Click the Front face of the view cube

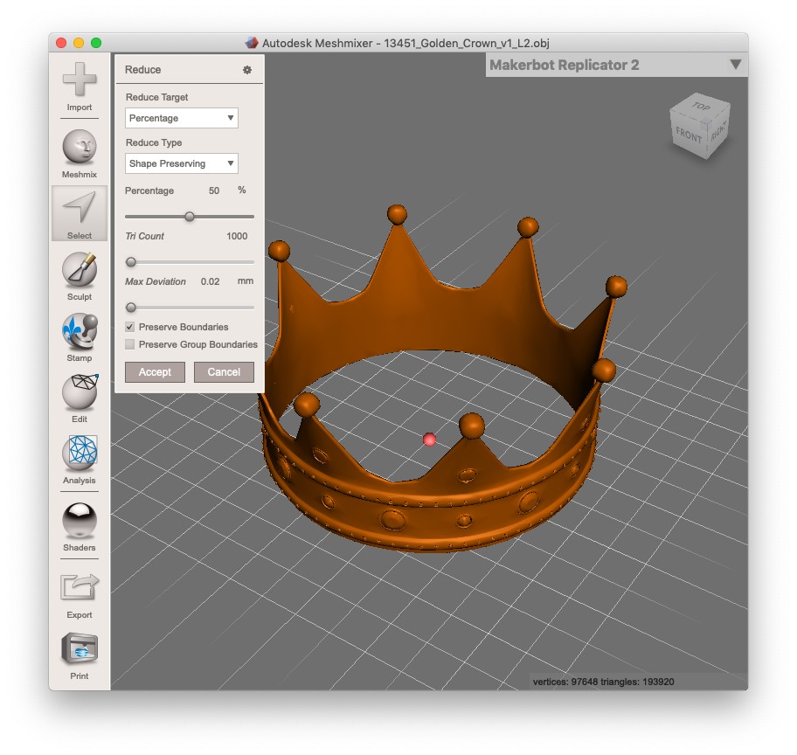click(688, 134)
